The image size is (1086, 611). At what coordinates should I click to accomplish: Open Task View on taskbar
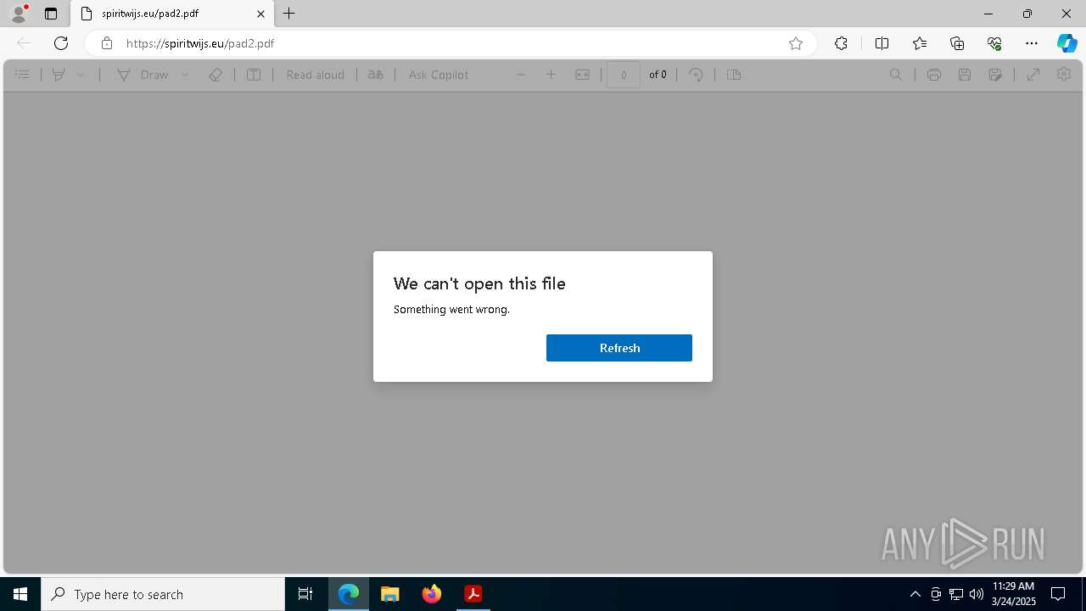coord(305,594)
